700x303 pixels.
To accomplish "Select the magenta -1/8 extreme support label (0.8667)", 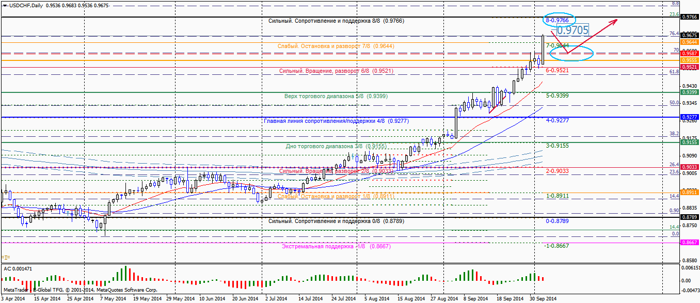I will click(x=336, y=246).
